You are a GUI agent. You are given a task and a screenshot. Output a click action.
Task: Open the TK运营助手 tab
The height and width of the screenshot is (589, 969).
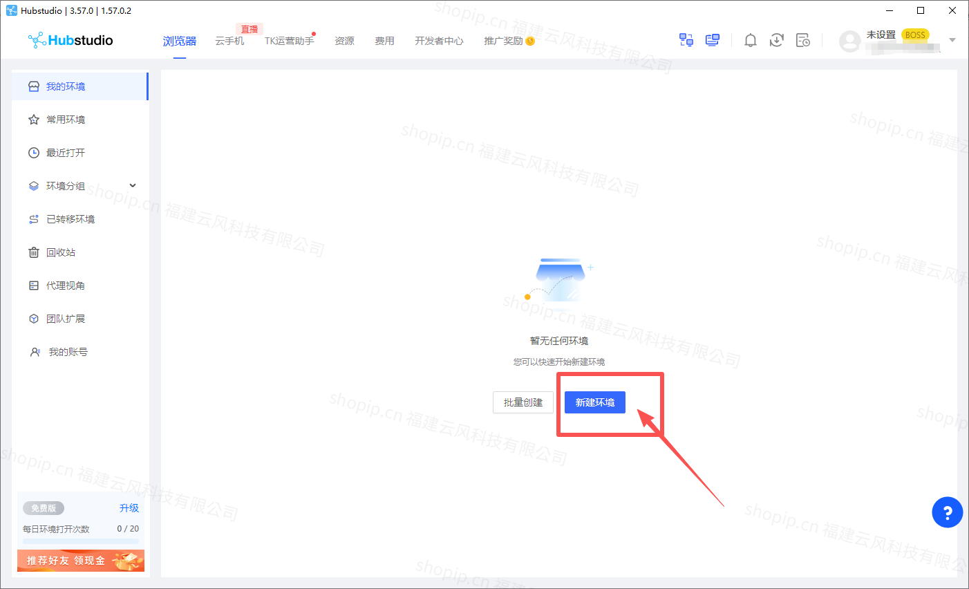290,41
